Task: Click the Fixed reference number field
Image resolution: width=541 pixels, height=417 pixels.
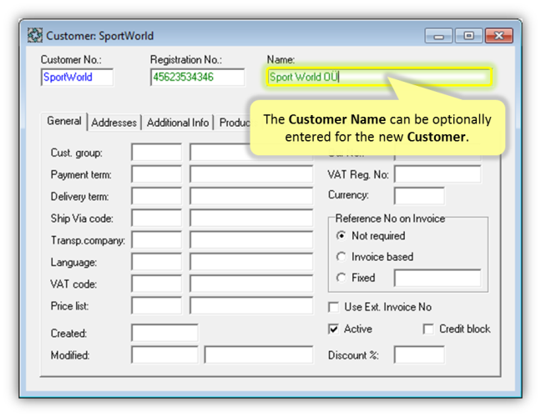Action: tap(437, 278)
